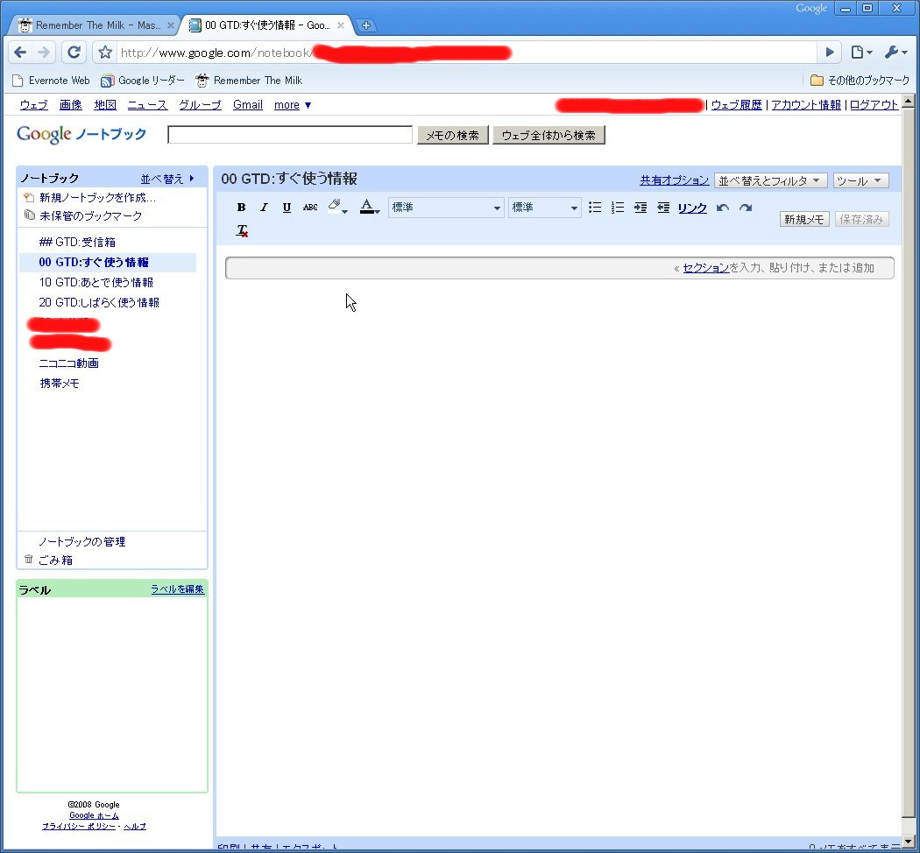Image resolution: width=920 pixels, height=853 pixels.
Task: Open the ウェブ link in the top navigation
Action: [x=33, y=105]
